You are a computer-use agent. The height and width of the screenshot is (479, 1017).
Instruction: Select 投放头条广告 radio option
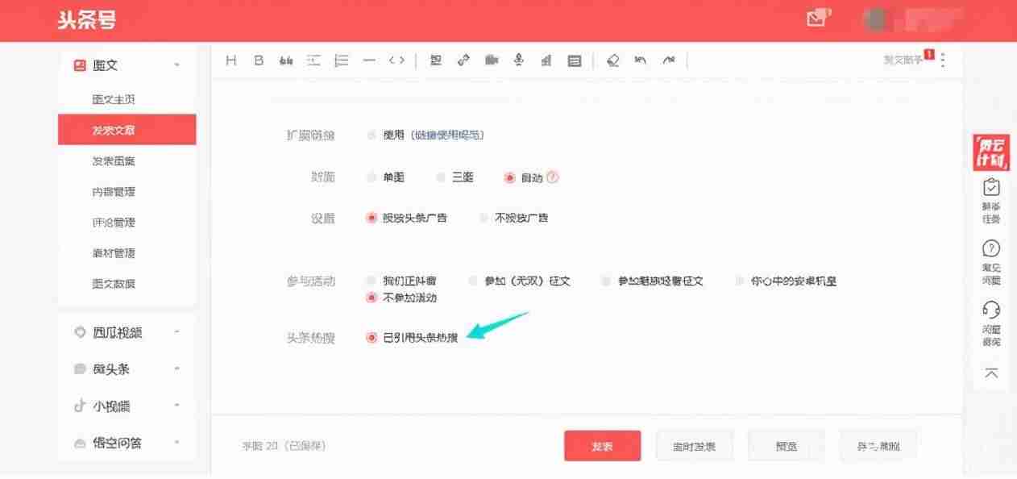click(372, 218)
